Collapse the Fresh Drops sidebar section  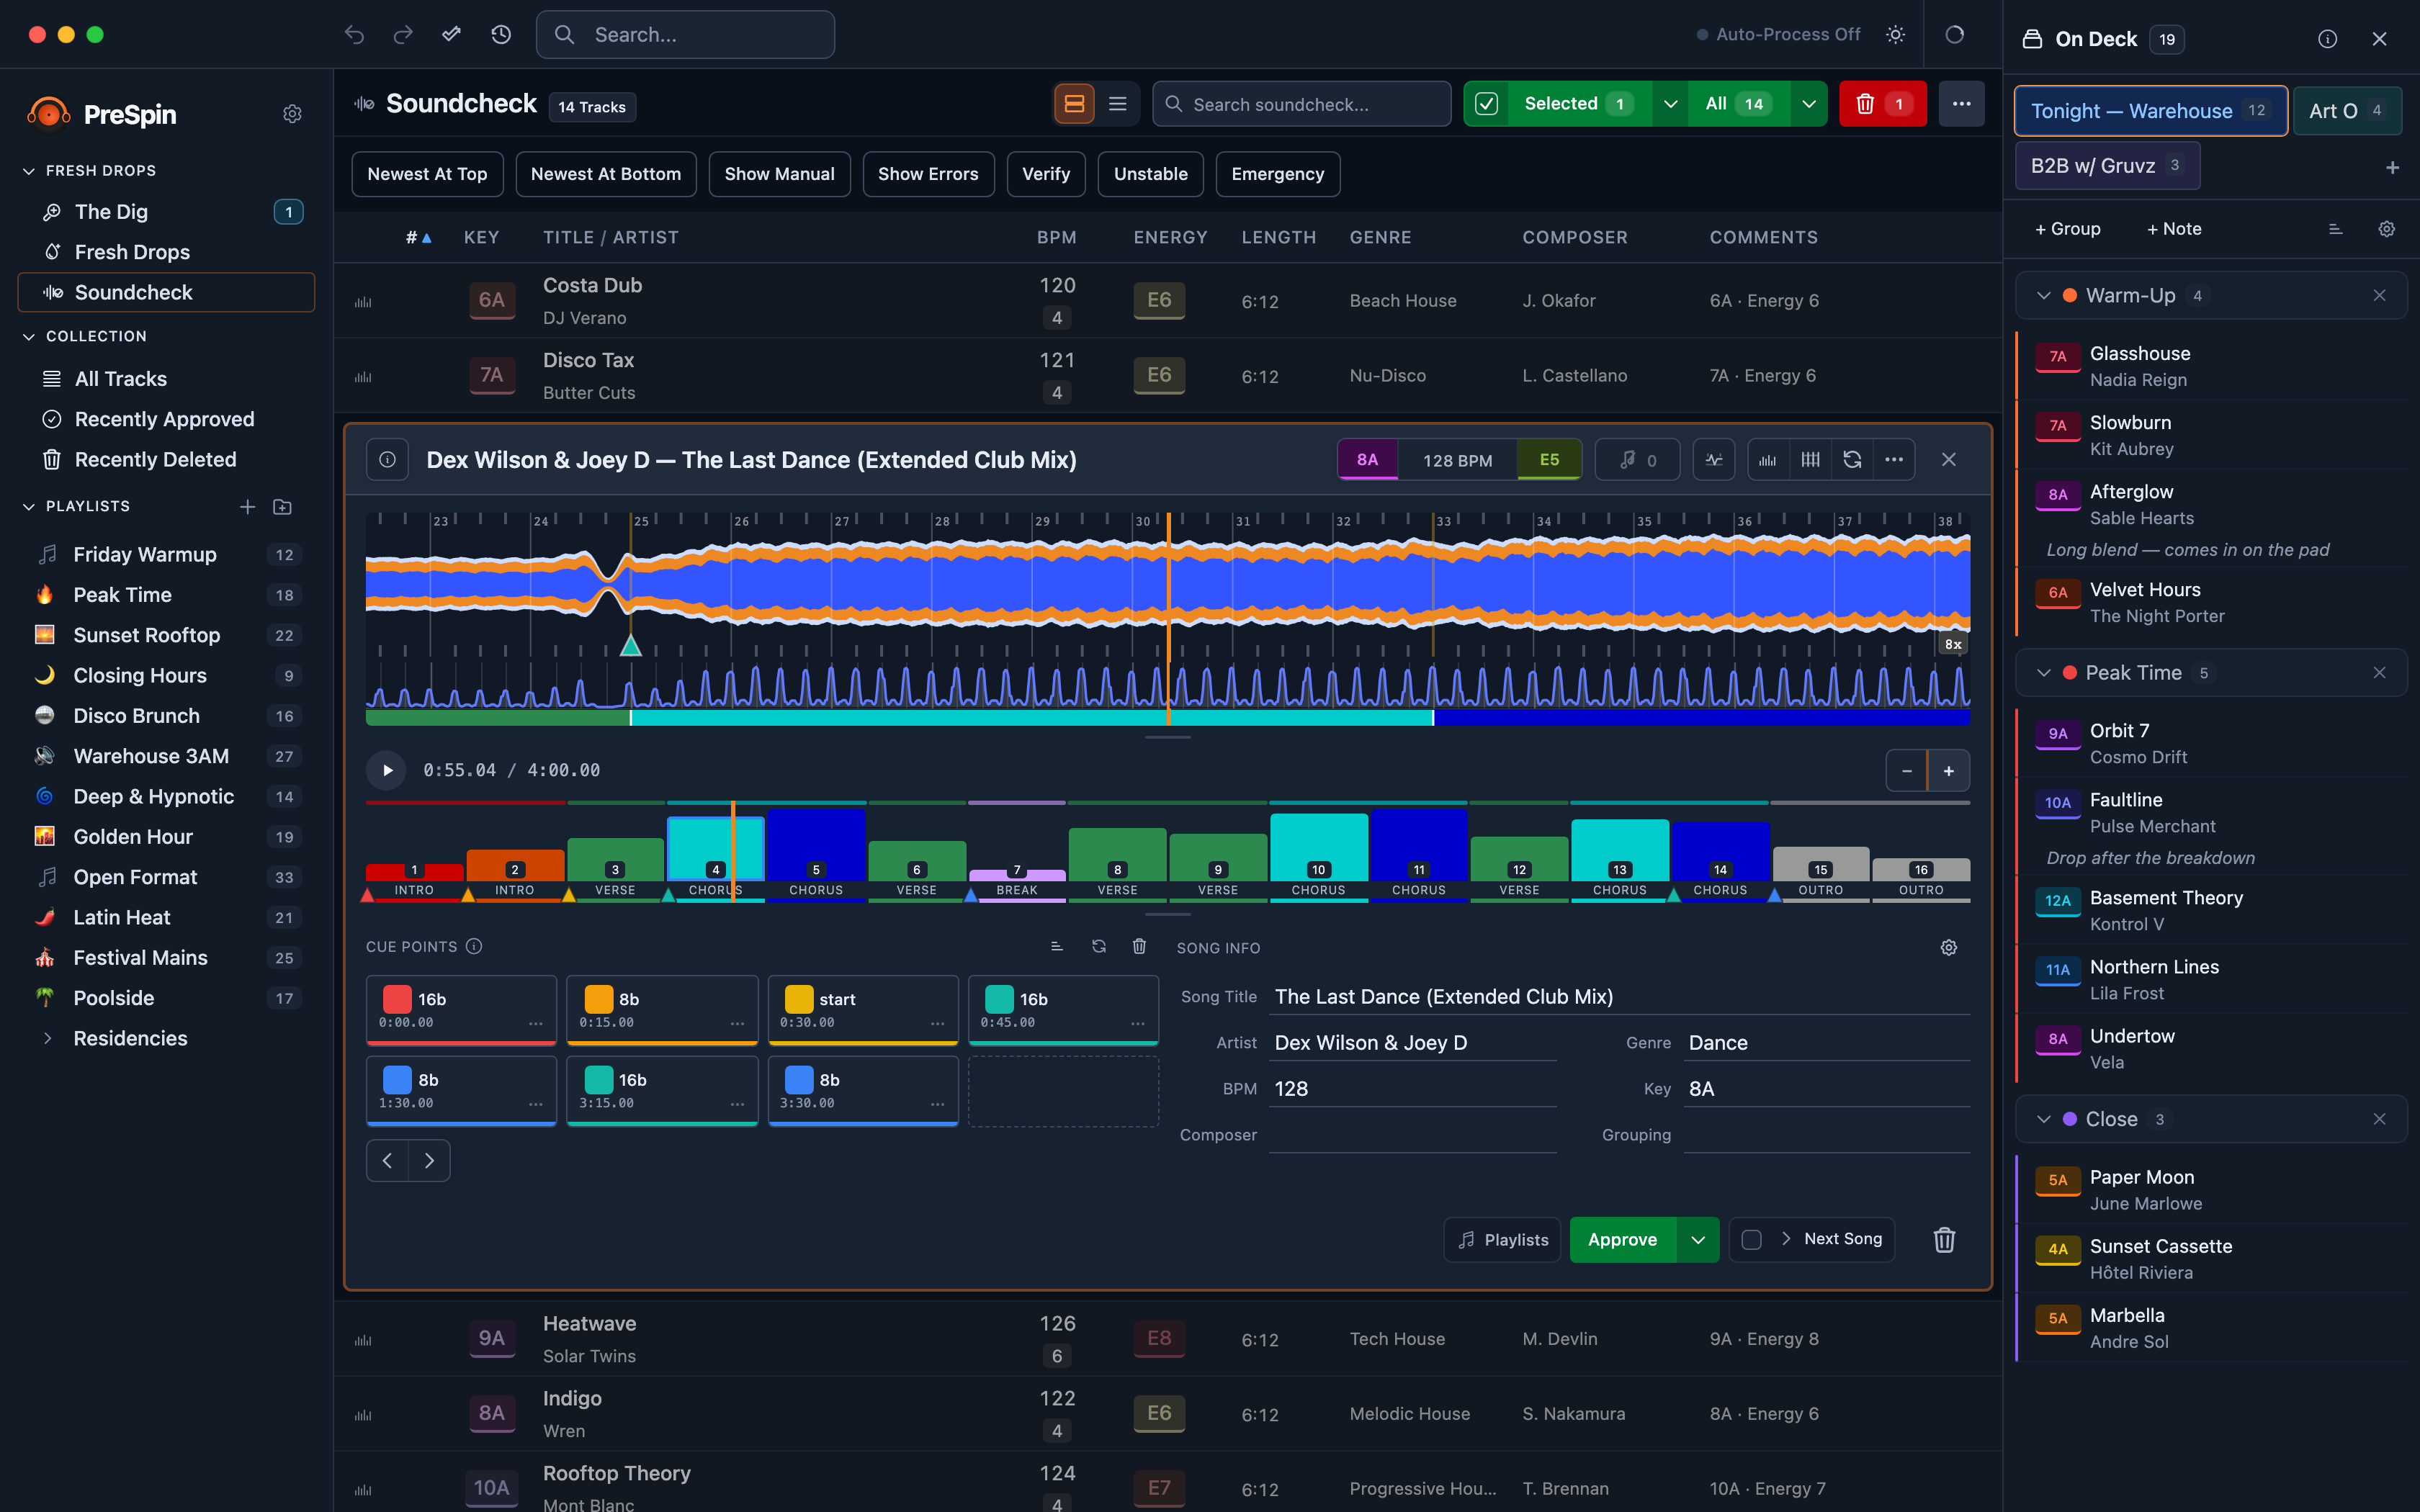point(29,171)
